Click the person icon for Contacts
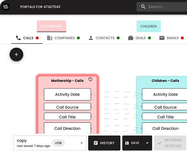Screen dimensions: 187x152 [x=91, y=38]
